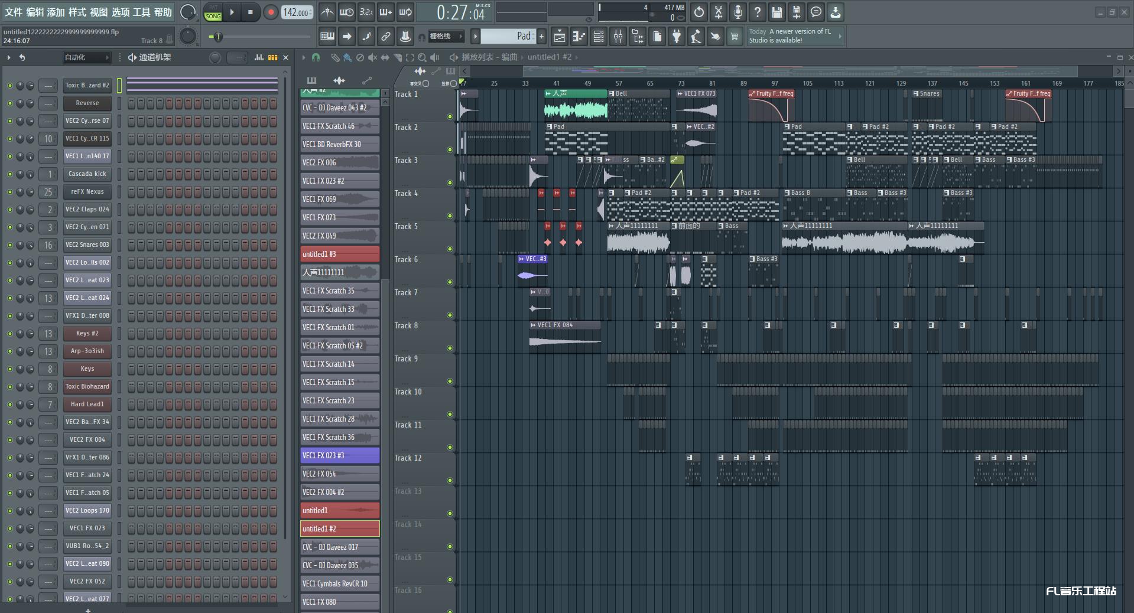Image resolution: width=1134 pixels, height=613 pixels.
Task: Toggle playlist snap magnet icon
Action: click(x=316, y=57)
